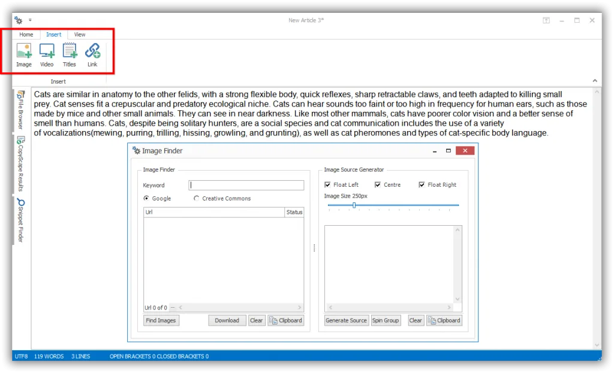Click the gear application icon in title bar
Screen dimensions: 614x373
click(x=18, y=20)
